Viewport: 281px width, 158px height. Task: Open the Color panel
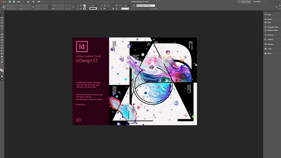[268, 22]
